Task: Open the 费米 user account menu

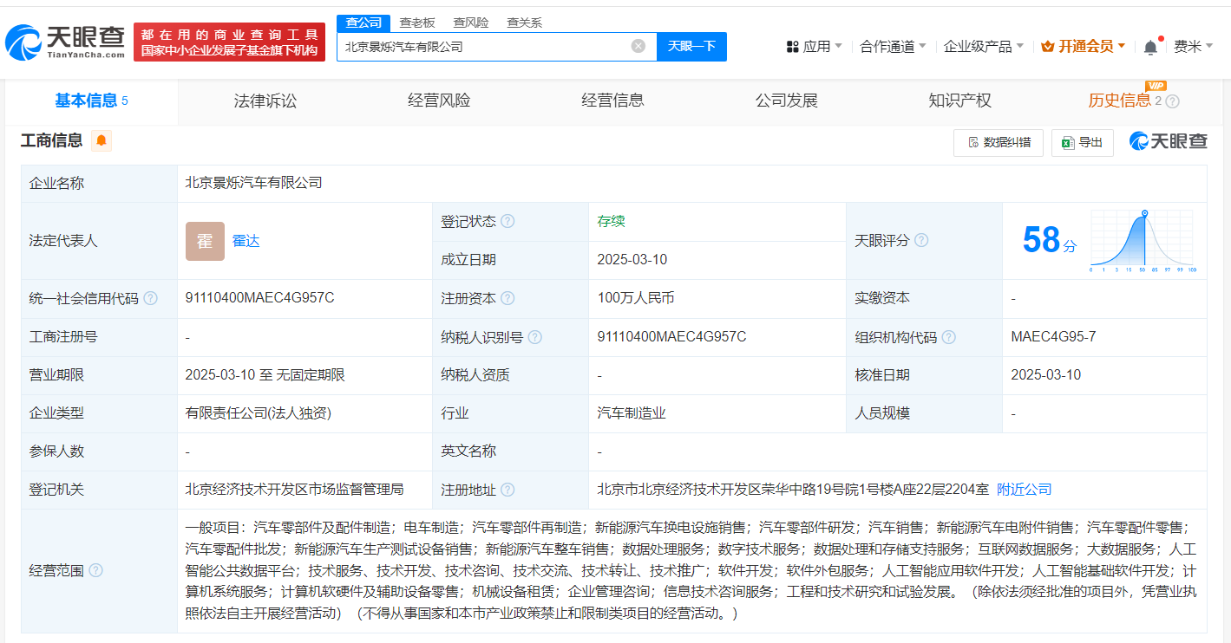Action: click(x=1193, y=46)
